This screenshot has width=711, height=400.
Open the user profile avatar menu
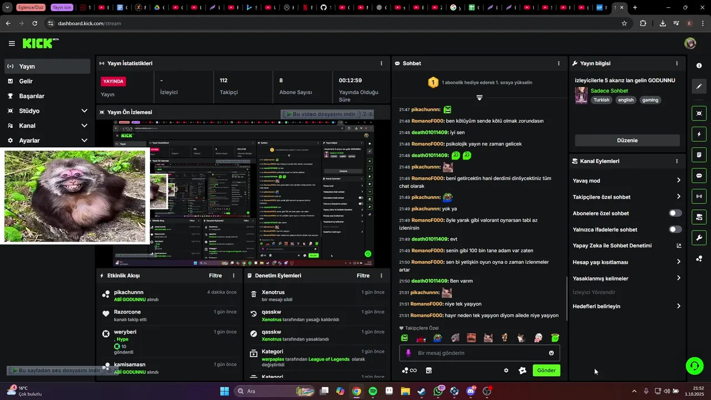tap(690, 43)
